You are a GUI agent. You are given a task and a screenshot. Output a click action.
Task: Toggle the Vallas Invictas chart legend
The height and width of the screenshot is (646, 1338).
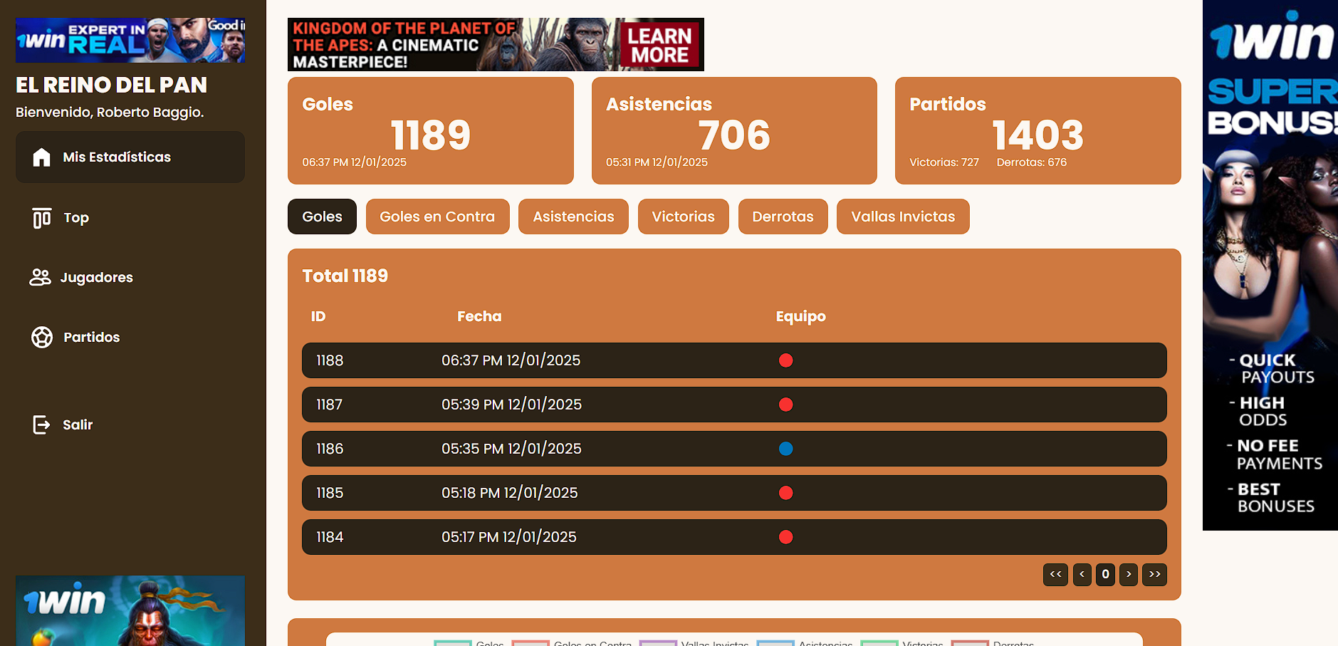657,642
